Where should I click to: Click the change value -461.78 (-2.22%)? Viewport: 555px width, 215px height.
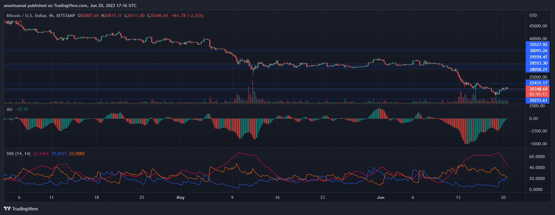pyautogui.click(x=187, y=16)
